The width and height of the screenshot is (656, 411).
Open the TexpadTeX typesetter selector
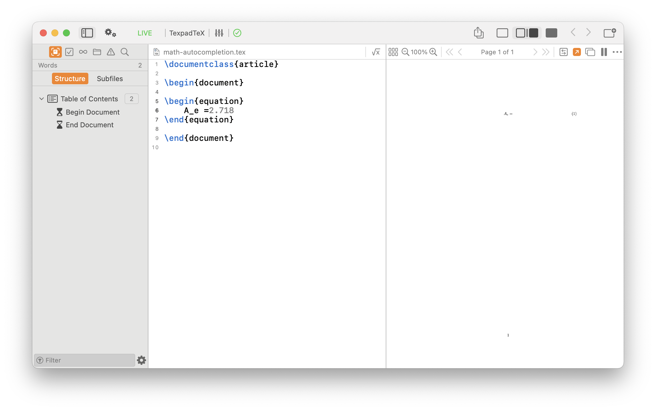(187, 33)
